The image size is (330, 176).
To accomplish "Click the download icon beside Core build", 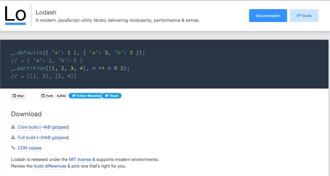I will point(13,127).
